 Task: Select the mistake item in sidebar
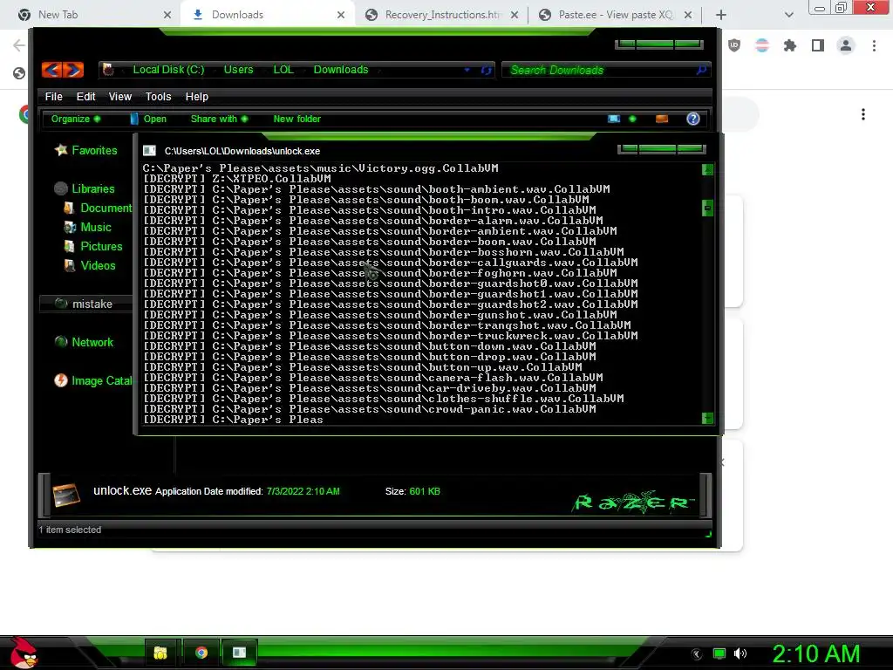click(85, 304)
